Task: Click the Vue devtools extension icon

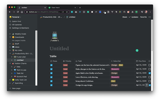Action: [x=112, y=12]
